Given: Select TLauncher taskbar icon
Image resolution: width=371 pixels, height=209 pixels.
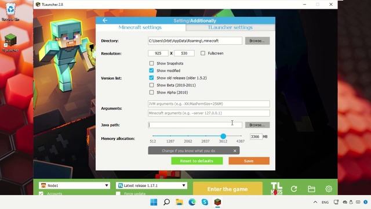Looking at the screenshot, I should point(217,202).
